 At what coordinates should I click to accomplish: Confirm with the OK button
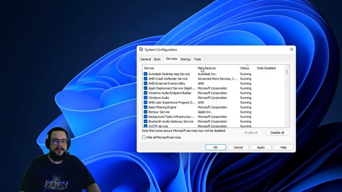(215, 147)
